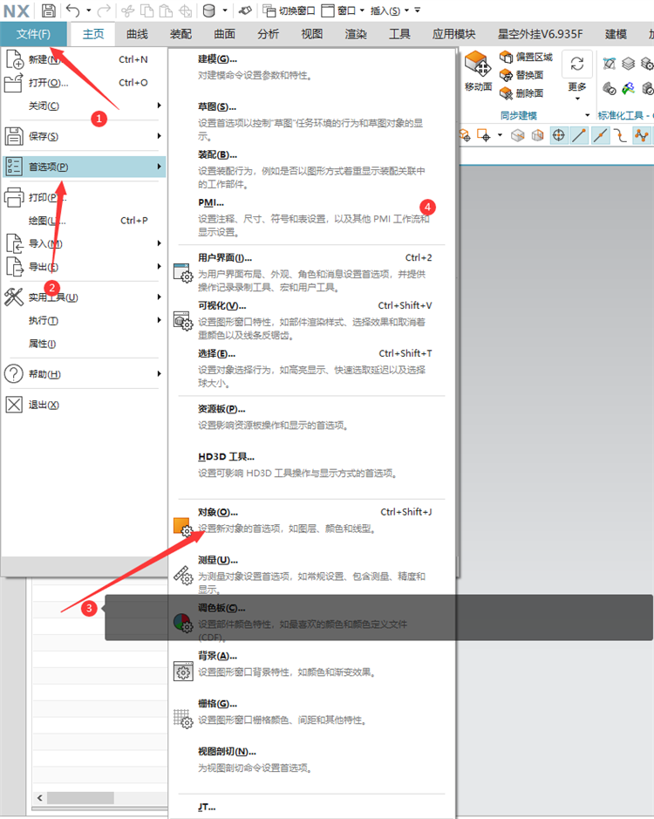Click the NX logo

coord(17,10)
